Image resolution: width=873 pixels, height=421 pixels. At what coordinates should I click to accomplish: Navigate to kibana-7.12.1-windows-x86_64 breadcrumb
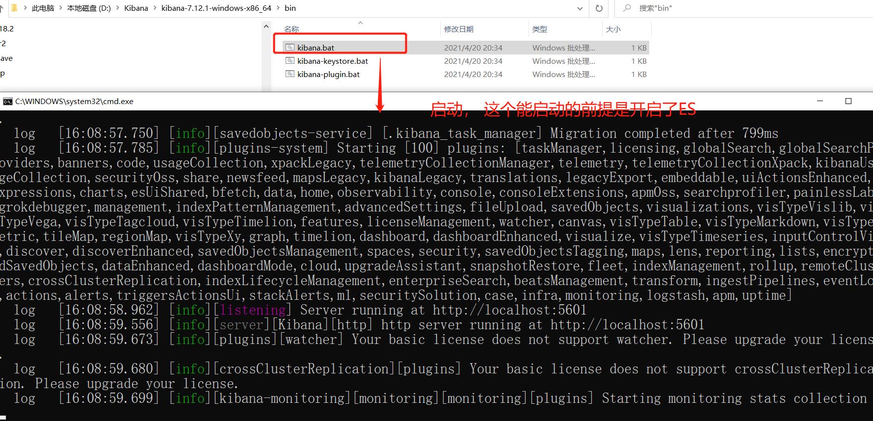(216, 8)
